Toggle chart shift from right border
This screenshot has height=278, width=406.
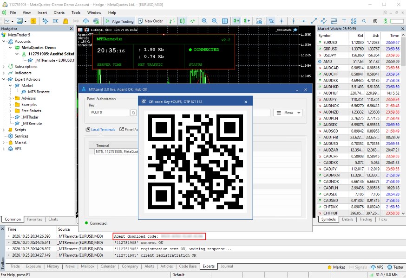click(x=247, y=21)
